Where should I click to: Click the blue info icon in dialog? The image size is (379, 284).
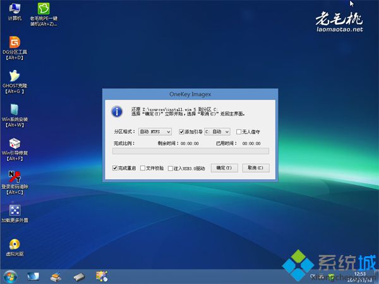(117, 112)
